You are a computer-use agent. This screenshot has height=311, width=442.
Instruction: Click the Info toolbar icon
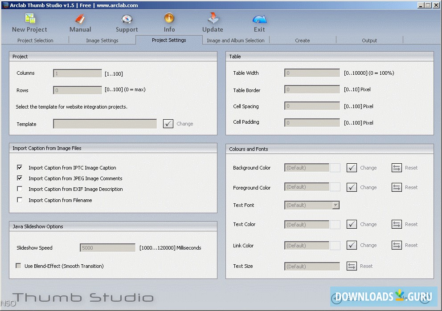169,18
